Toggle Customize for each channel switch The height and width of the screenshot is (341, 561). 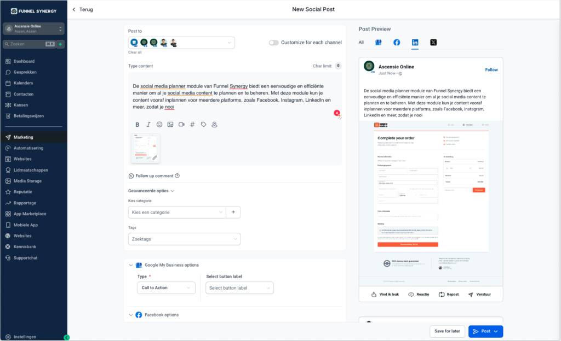pyautogui.click(x=273, y=43)
